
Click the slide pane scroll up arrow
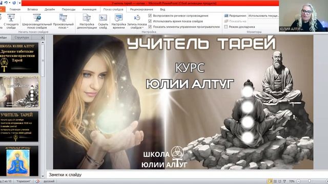[x=43, y=42]
